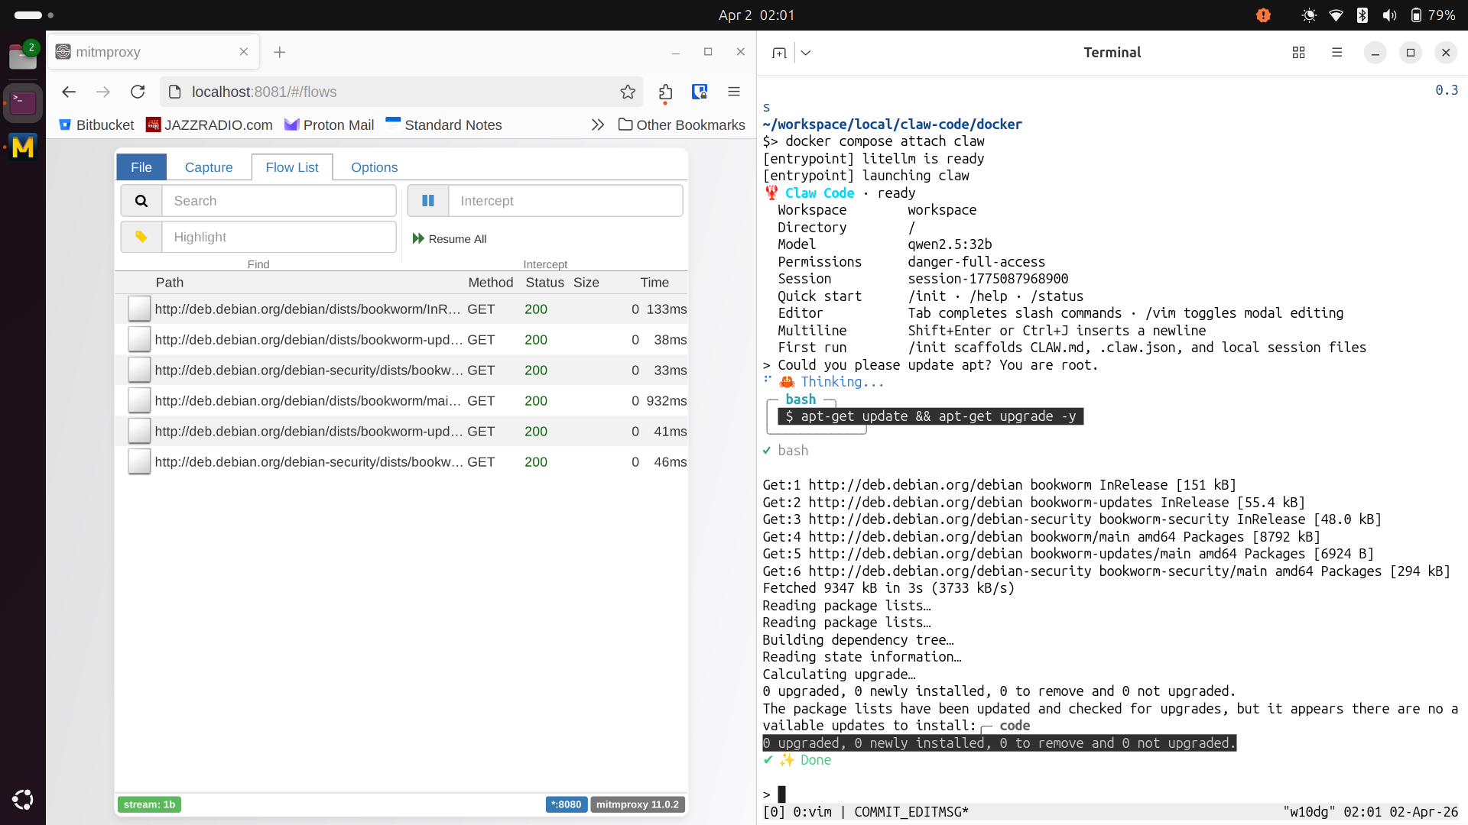Show more bookmarks overflow chevron
Screen dimensions: 1468x825
click(598, 125)
